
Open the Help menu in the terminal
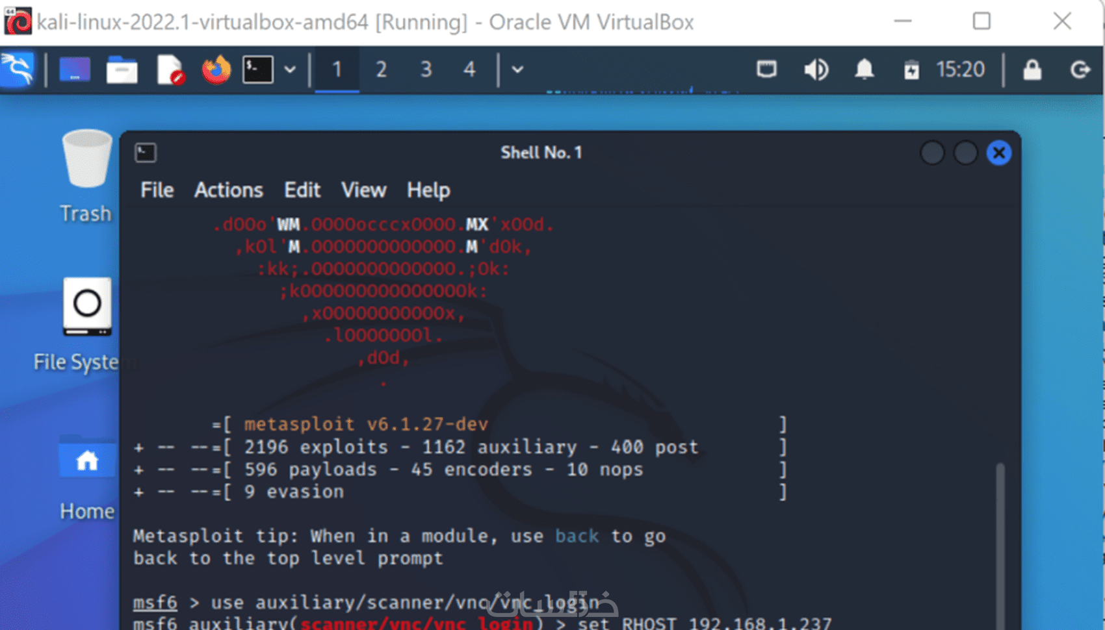[428, 190]
